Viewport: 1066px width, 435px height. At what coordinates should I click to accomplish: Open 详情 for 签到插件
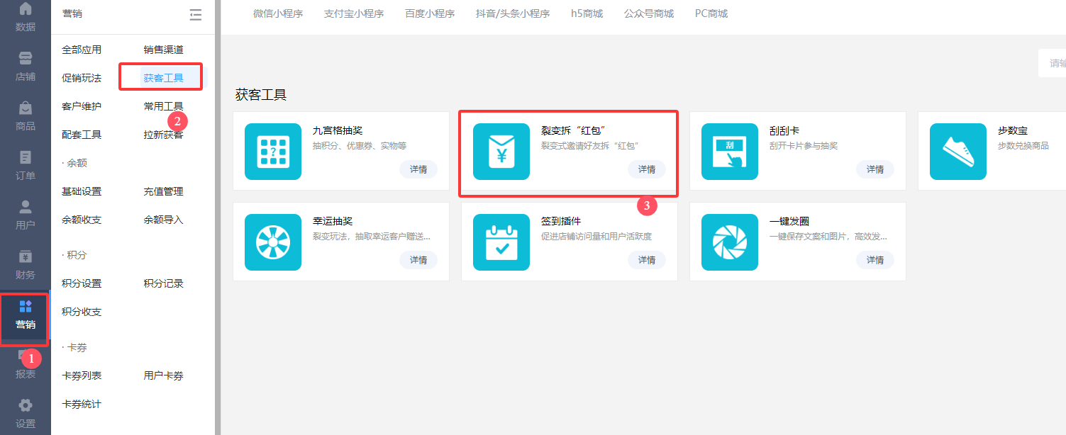[x=647, y=260]
